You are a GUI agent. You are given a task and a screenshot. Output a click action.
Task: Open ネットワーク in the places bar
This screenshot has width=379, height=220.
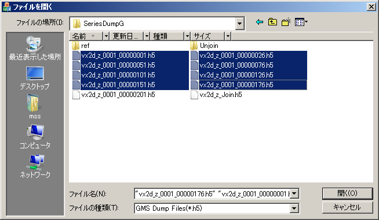(35, 166)
